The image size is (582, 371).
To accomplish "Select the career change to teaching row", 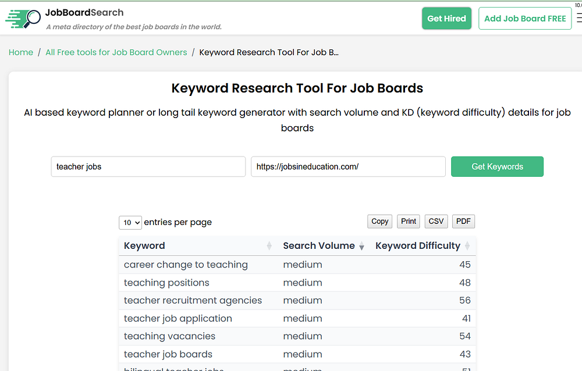I will pyautogui.click(x=186, y=265).
